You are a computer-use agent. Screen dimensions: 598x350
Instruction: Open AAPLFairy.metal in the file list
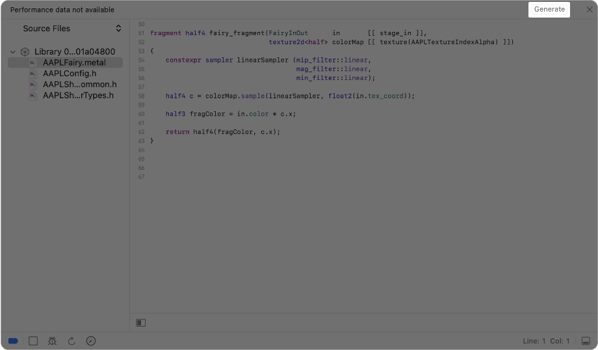[x=73, y=63]
